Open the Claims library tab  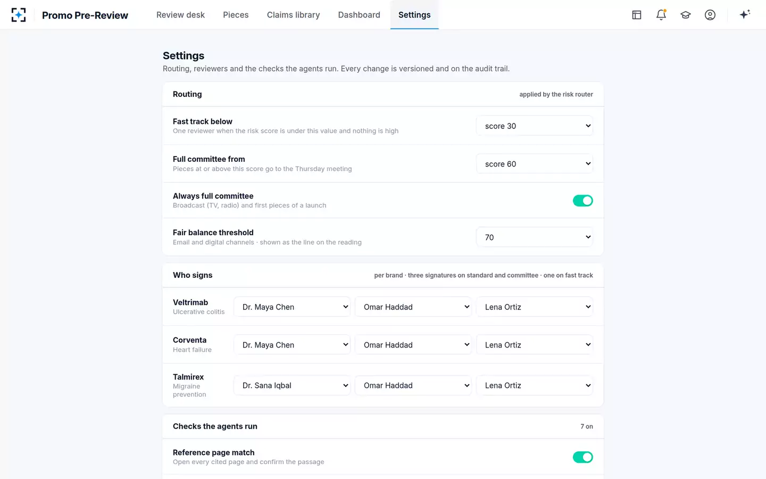coord(293,15)
